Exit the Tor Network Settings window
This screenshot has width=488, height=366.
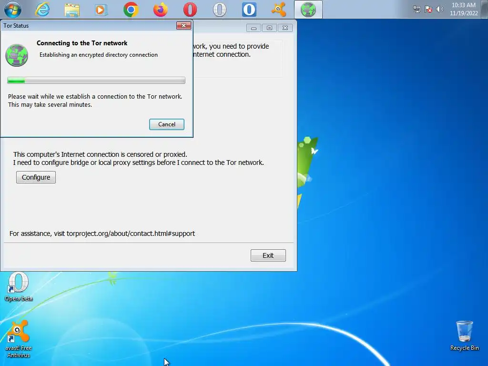[x=268, y=255]
